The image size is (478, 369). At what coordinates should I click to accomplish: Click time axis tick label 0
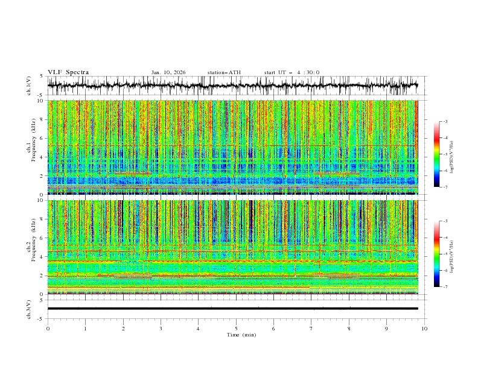click(x=48, y=329)
